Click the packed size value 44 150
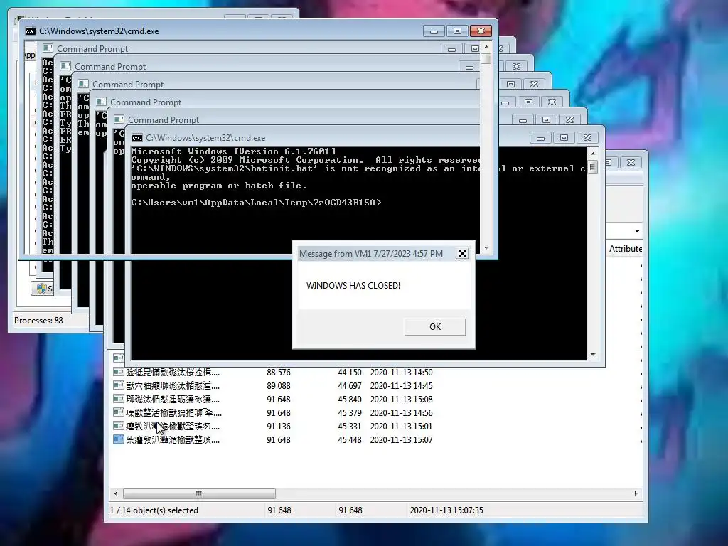The height and width of the screenshot is (546, 728). point(350,373)
